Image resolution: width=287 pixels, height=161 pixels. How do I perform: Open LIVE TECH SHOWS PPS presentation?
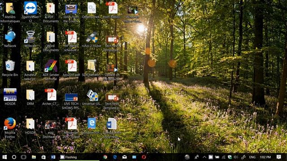71,102
